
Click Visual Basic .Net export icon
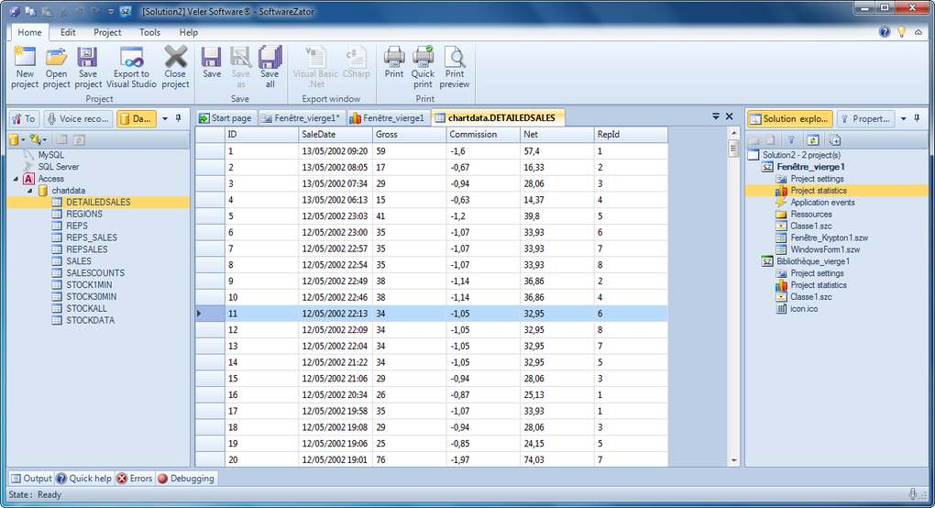point(315,67)
